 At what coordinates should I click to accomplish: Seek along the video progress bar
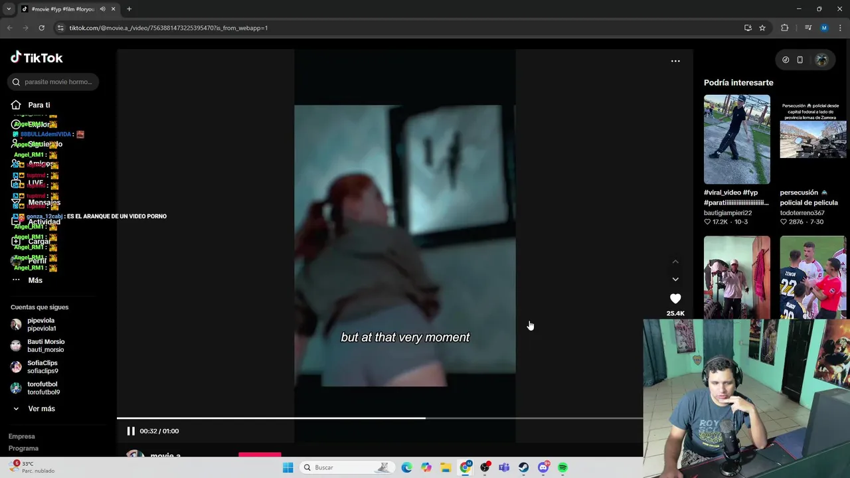[x=380, y=418]
